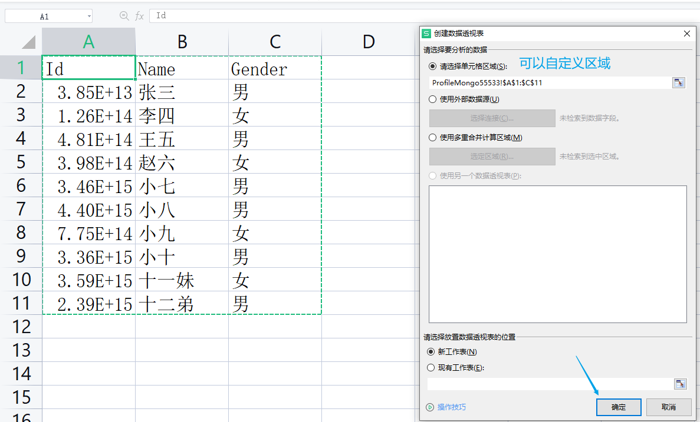
Task: Click the Name header cell
Action: (182, 68)
